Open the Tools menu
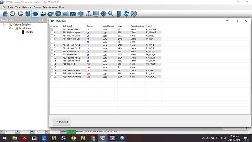 pyautogui.click(x=11, y=7)
